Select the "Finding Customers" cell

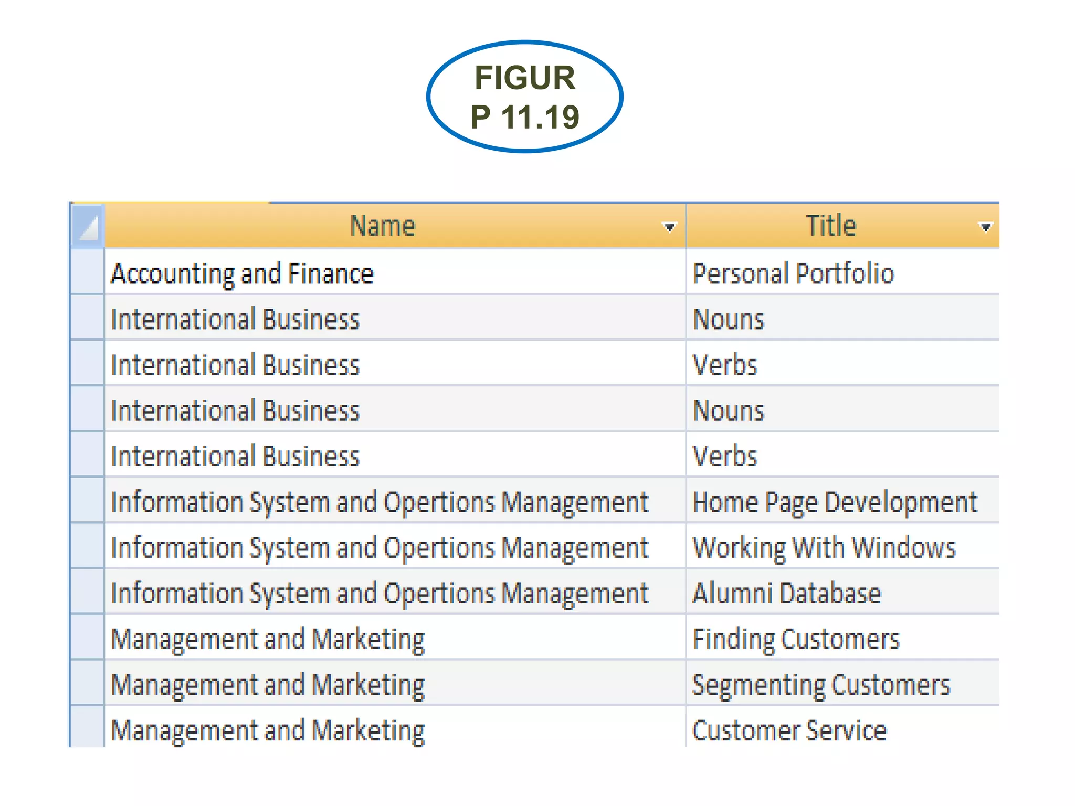pyautogui.click(x=796, y=639)
